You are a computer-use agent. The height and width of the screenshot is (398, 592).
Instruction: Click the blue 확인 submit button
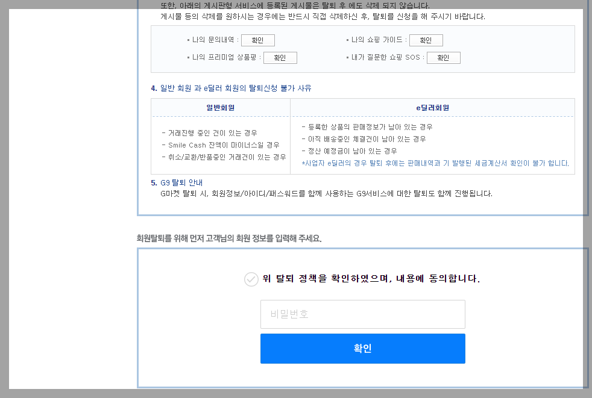pyautogui.click(x=362, y=349)
